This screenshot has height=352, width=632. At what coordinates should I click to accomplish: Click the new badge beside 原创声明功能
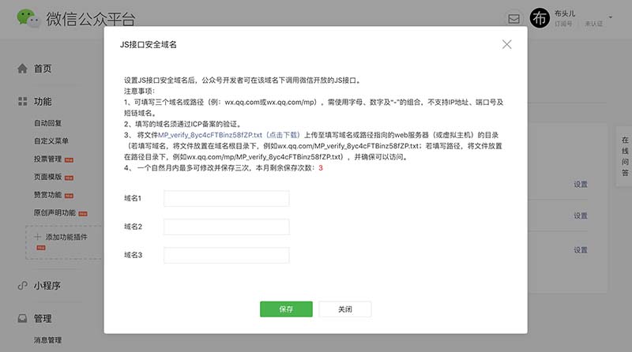(83, 214)
